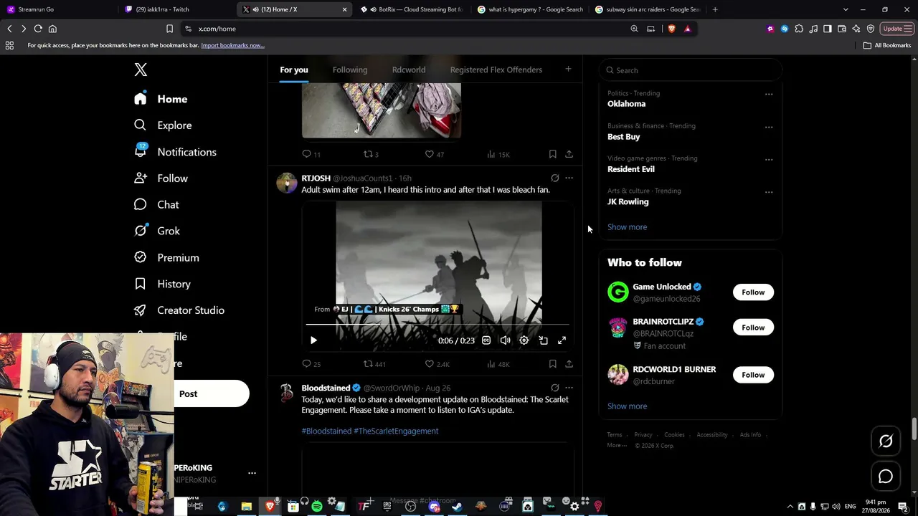Switch the video to picture-in-picture

point(543,340)
